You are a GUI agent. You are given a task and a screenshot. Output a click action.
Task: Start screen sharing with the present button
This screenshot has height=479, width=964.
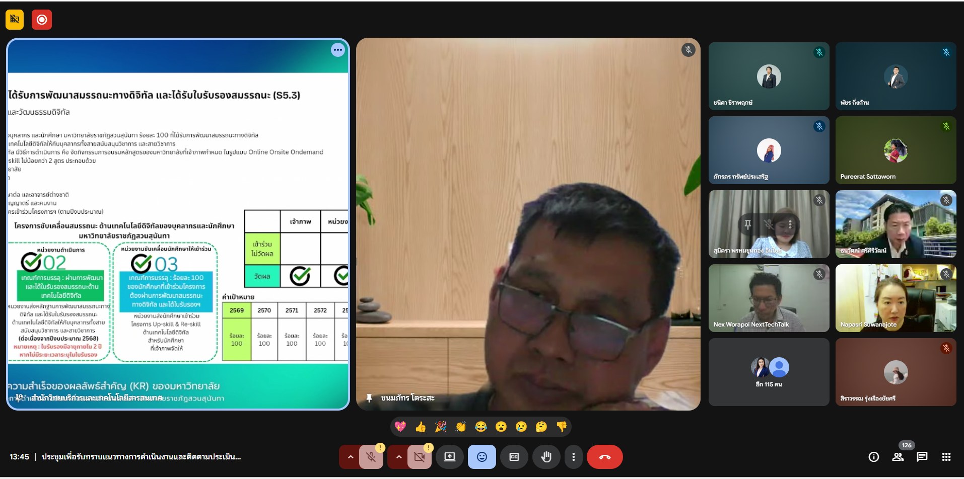[x=449, y=457]
